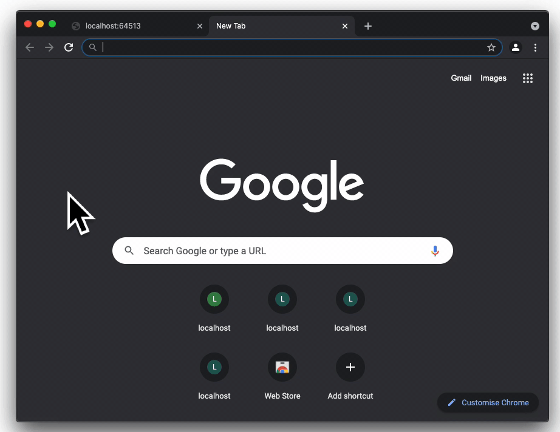Image resolution: width=560 pixels, height=432 pixels.
Task: Select the New Tab tab
Action: 281,26
